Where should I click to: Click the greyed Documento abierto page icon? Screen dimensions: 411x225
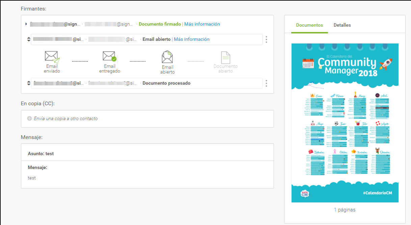[225, 58]
